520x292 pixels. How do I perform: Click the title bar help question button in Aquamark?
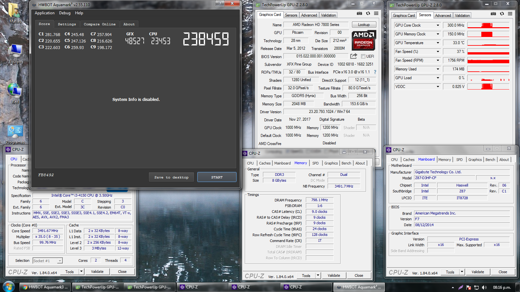click(x=220, y=3)
